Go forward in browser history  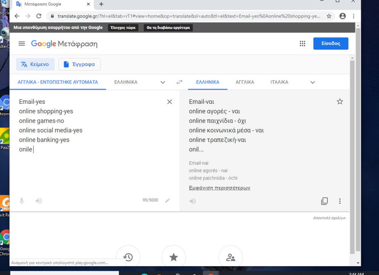28,16
